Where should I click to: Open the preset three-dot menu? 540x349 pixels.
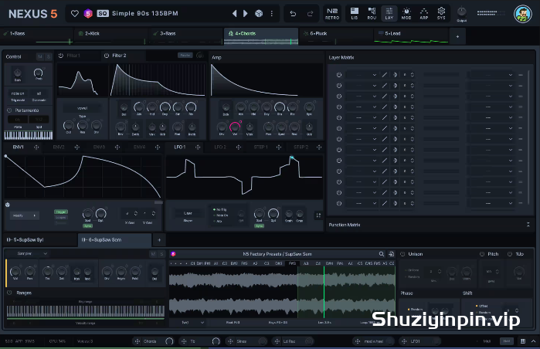272,13
